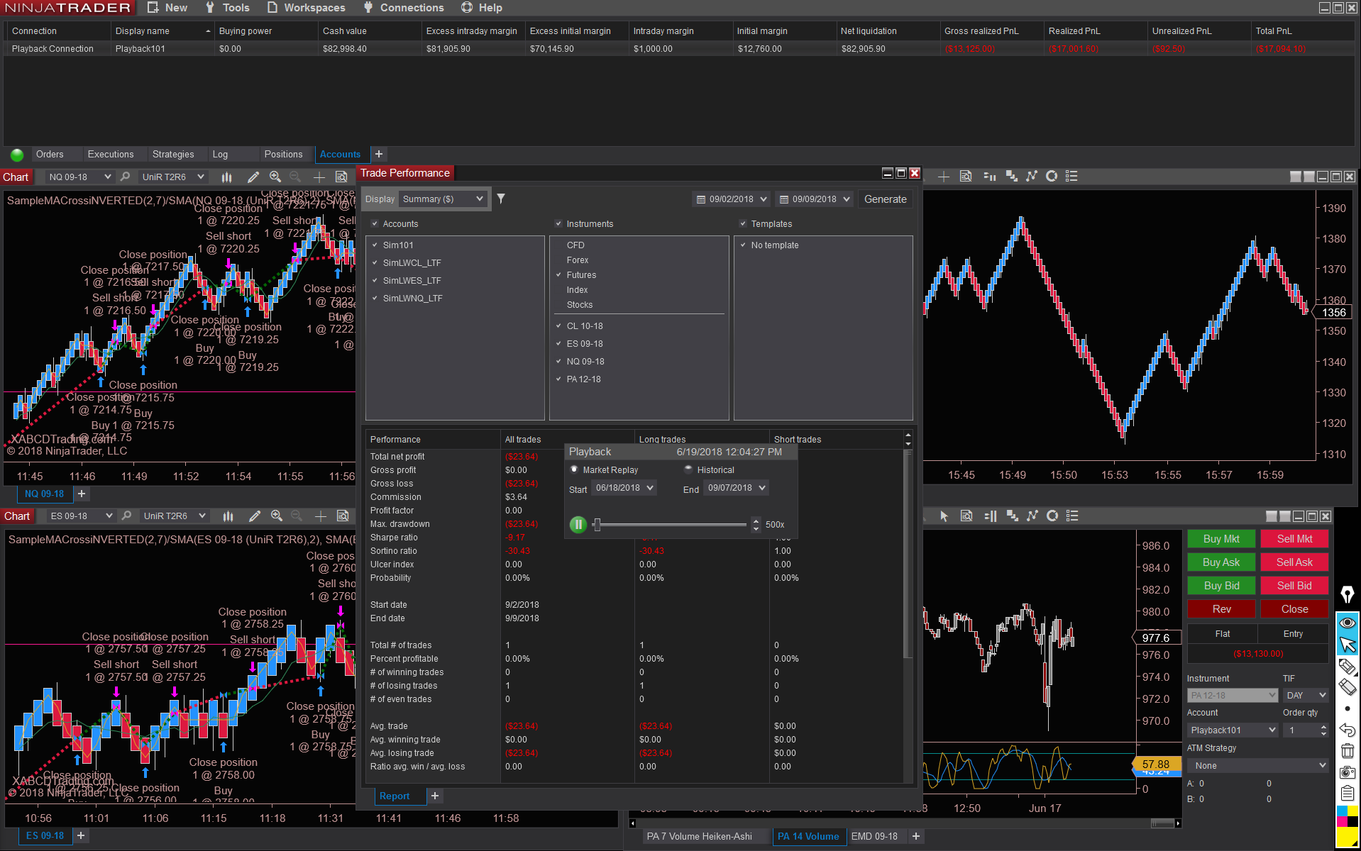Open bar type settings in NQ chart toolbar

click(x=226, y=177)
